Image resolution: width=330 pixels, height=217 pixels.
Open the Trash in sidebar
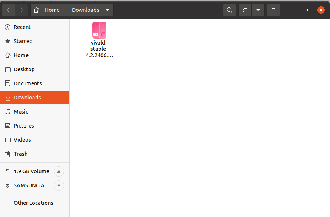tap(20, 154)
